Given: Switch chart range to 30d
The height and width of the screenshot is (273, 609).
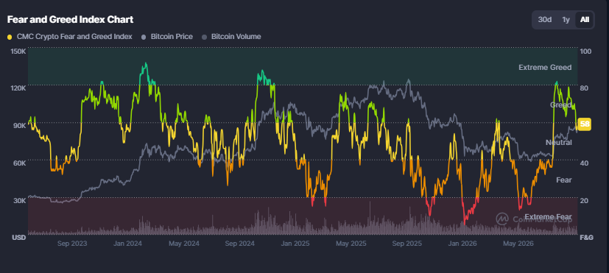Looking at the screenshot, I should tap(544, 20).
